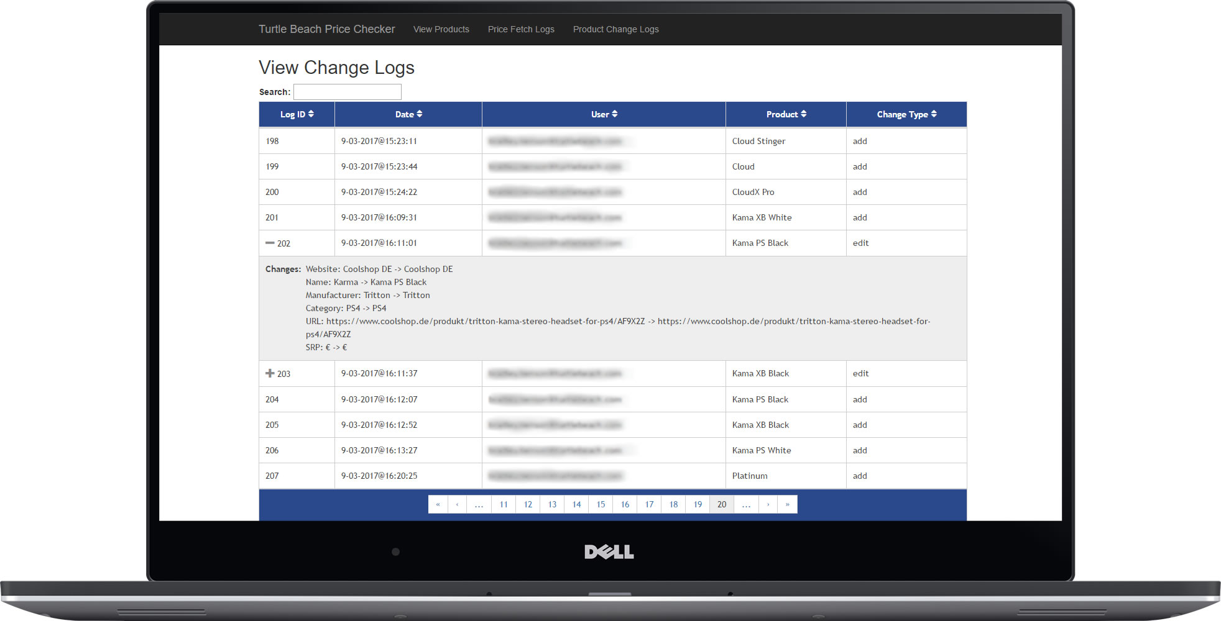Open the Price Fetch Logs page
The image size is (1221, 621).
pyautogui.click(x=521, y=29)
